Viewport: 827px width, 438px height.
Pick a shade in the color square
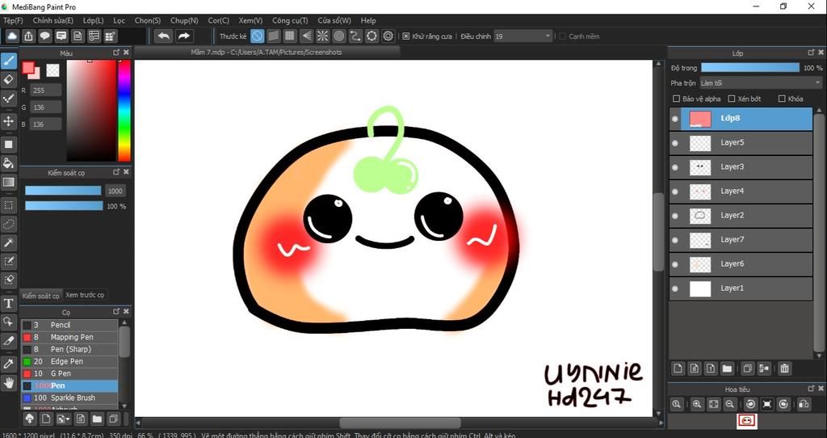click(91, 110)
